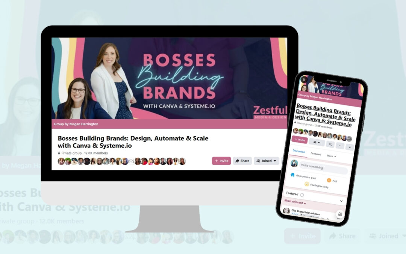
Task: Expand the chevron button next to three dots on phone
Action: click(x=350, y=147)
